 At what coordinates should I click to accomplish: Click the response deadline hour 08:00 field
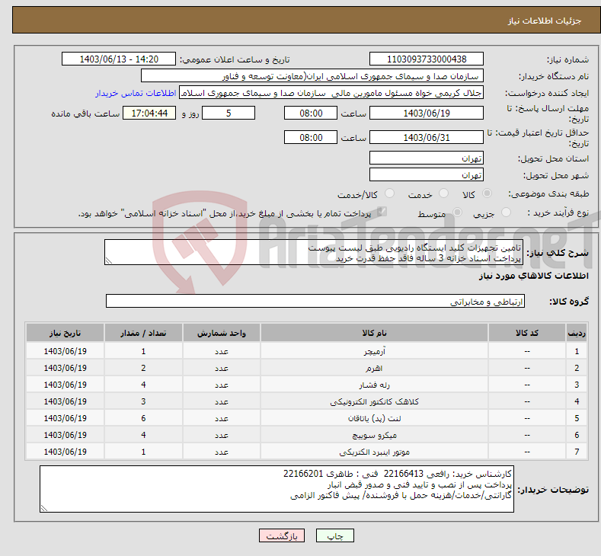(311, 113)
